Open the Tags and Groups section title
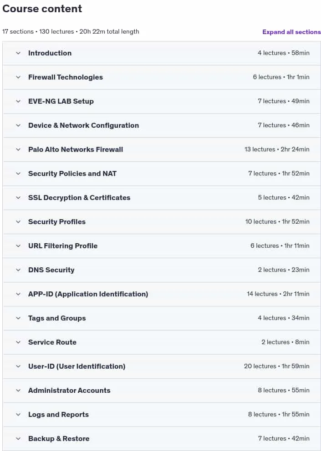Screen dimensions: 321x451 57,318
